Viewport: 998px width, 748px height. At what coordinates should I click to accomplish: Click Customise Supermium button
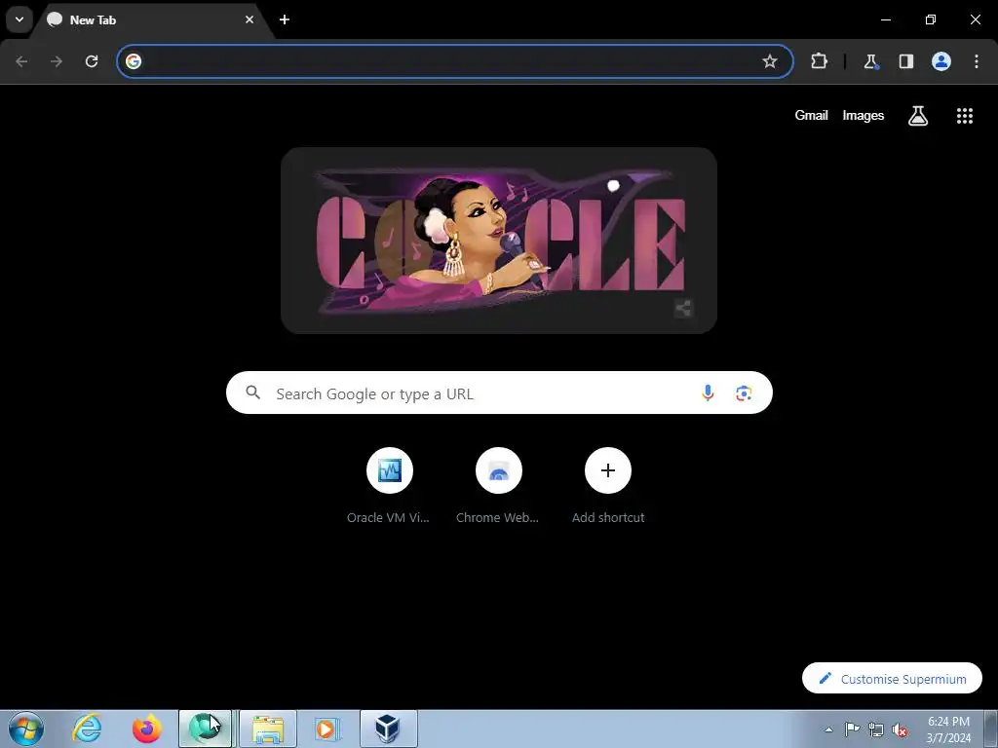892,678
